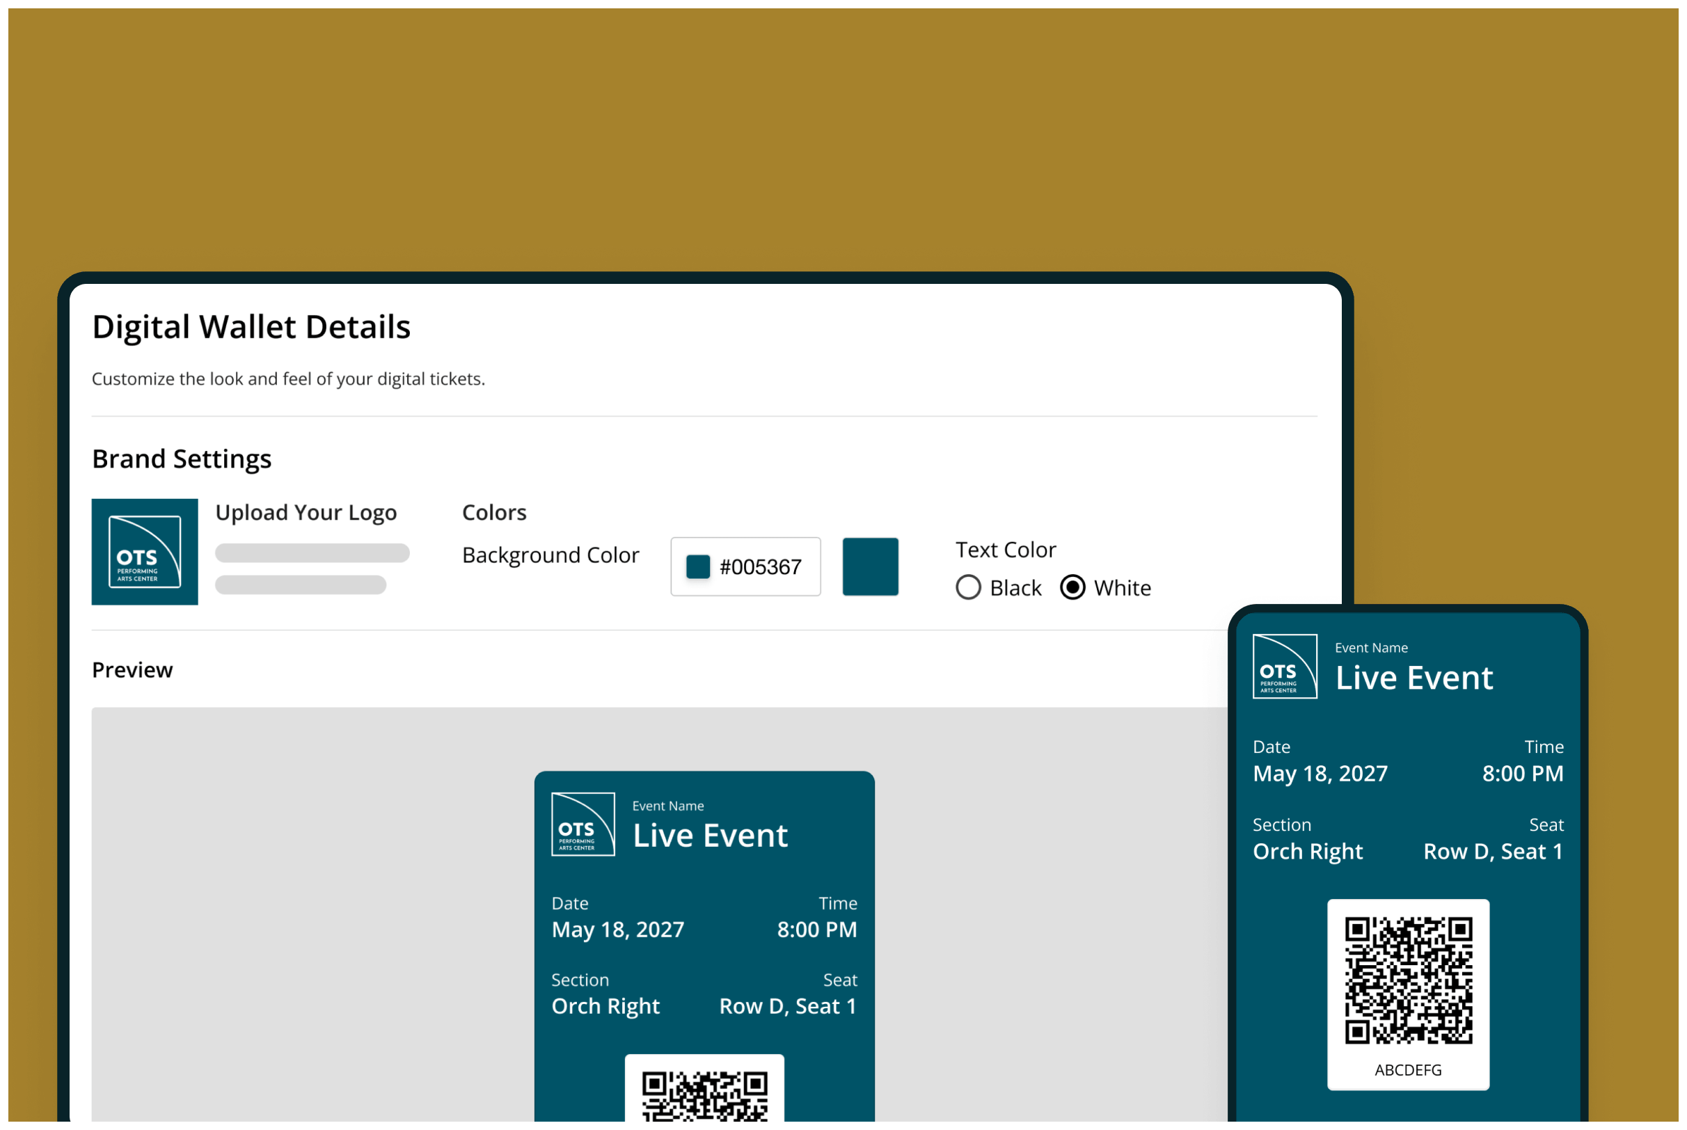The height and width of the screenshot is (1130, 1687).
Task: Click 'Row D, Seat 1' on phone ticket
Action: click(1493, 851)
